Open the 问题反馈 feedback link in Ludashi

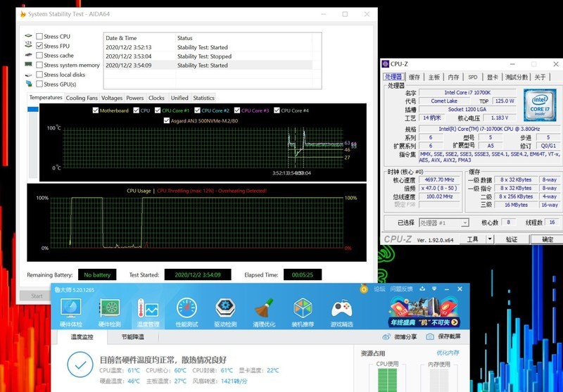(401, 289)
